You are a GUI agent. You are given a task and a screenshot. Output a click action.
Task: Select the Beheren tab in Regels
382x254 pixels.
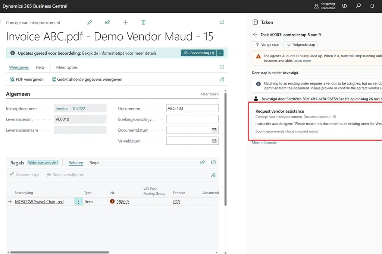pyautogui.click(x=76, y=163)
